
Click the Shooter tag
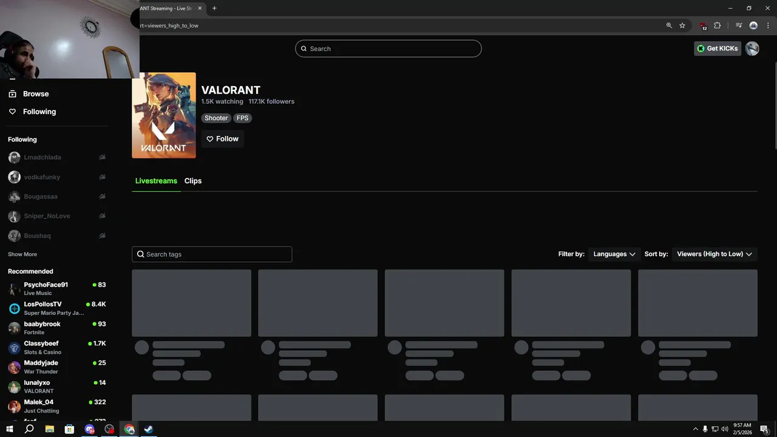pos(216,118)
